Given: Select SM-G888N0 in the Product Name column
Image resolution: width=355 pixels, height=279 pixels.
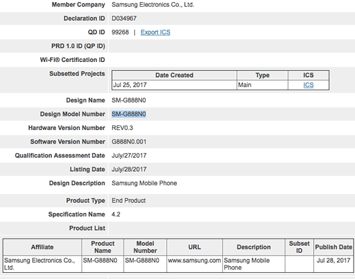Looking at the screenshot, I should tap(103, 264).
